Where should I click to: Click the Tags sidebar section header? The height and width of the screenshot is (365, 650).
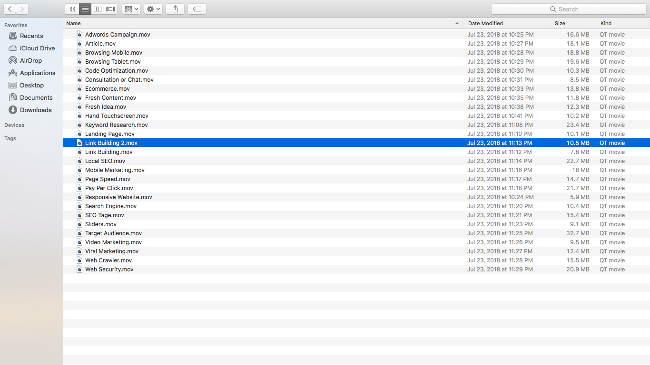click(x=10, y=138)
